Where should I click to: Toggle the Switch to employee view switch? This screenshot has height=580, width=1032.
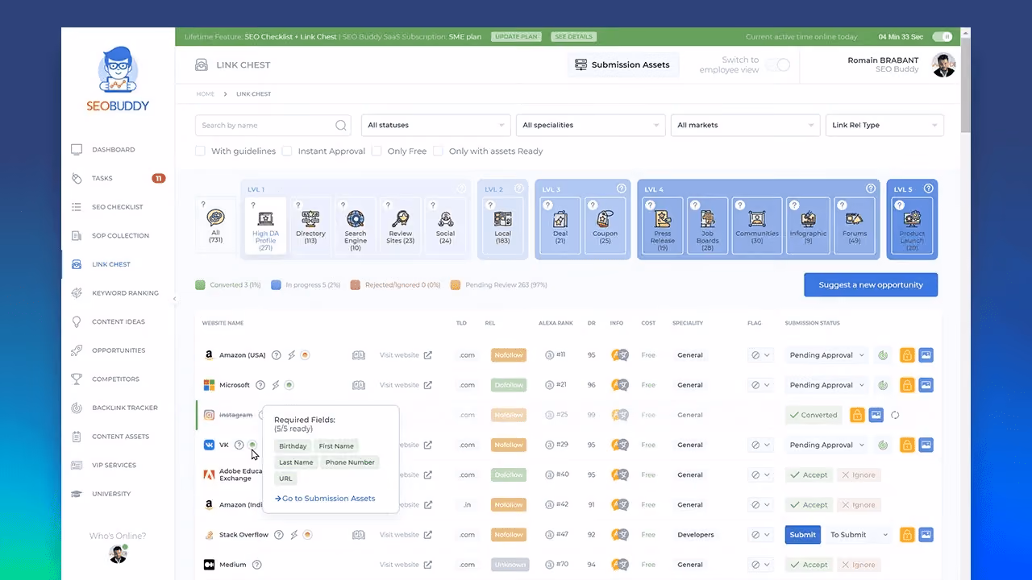point(778,65)
